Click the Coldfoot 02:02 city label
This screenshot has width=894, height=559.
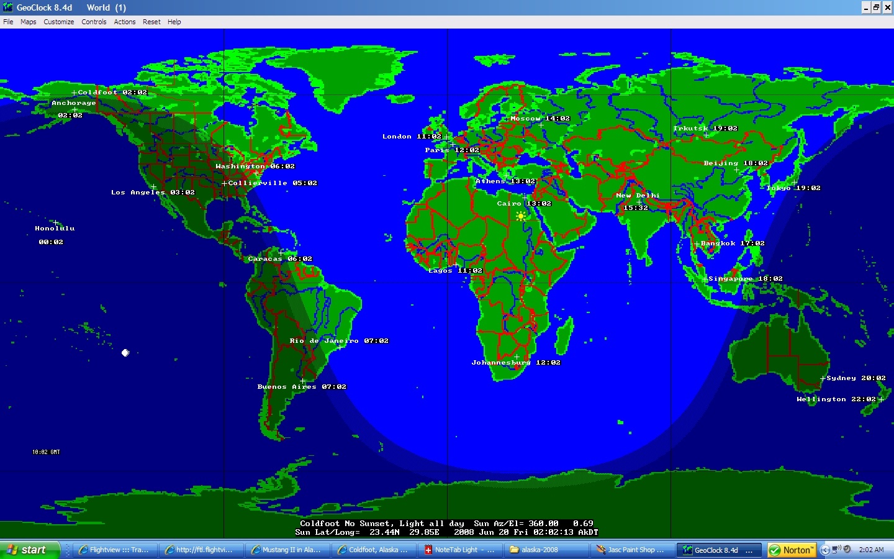click(112, 93)
